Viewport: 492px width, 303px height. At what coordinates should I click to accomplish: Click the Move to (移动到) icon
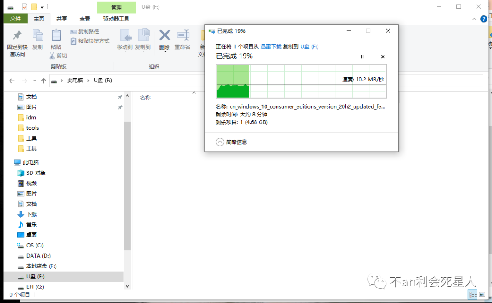click(126, 35)
